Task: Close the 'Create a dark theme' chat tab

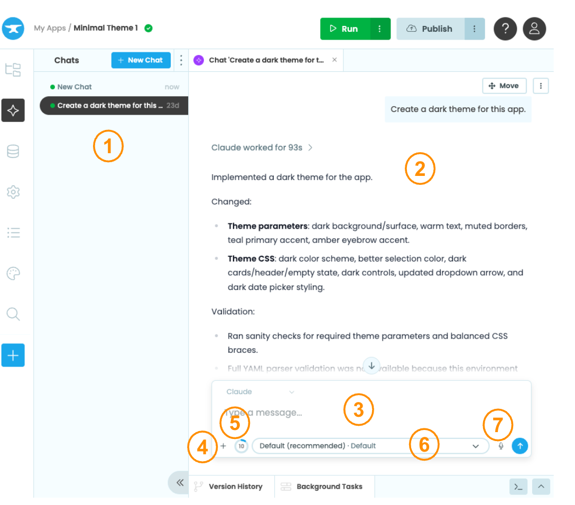Action: (335, 60)
